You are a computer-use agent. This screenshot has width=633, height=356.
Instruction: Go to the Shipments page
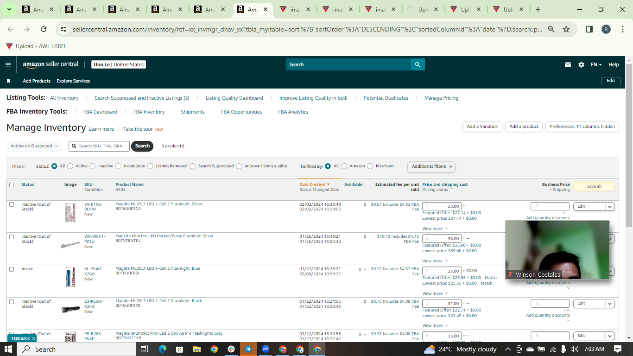[193, 112]
